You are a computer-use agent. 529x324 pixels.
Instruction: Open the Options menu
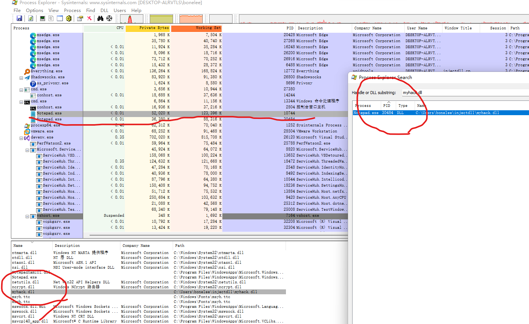tap(35, 11)
